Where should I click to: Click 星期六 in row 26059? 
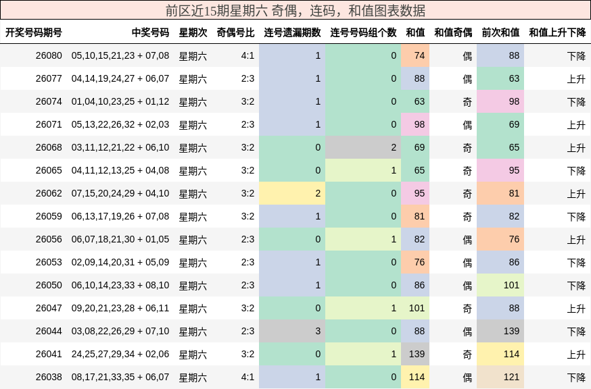(x=193, y=217)
